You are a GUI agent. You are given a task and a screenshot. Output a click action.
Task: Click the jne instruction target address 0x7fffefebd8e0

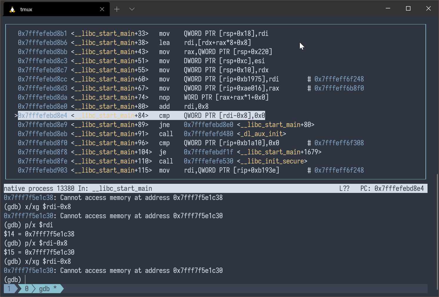point(208,125)
